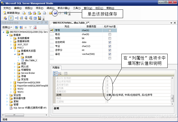Click the 说明 property value field
The image size is (178, 122).
click(137, 95)
